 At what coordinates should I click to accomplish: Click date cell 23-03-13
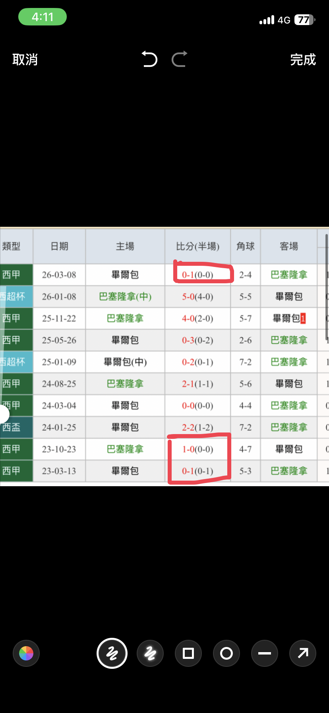(59, 471)
